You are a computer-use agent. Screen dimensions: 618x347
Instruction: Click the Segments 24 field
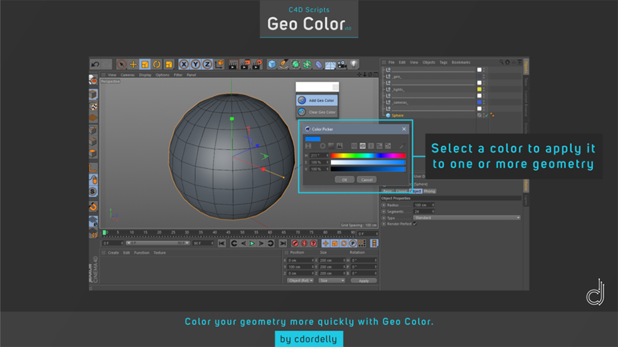click(x=424, y=212)
